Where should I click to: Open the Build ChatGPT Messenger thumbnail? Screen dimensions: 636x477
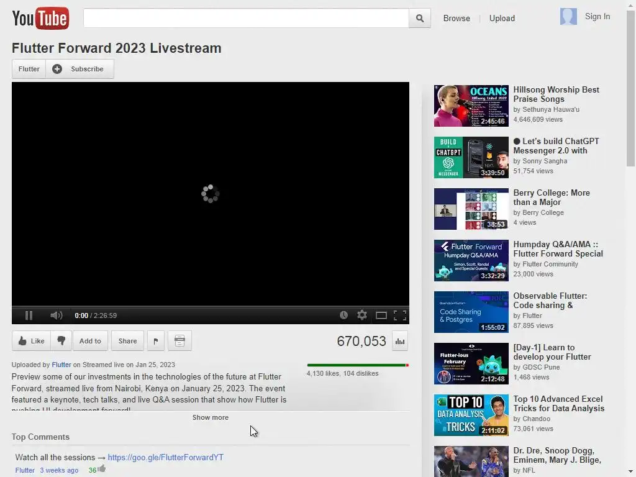tap(471, 157)
